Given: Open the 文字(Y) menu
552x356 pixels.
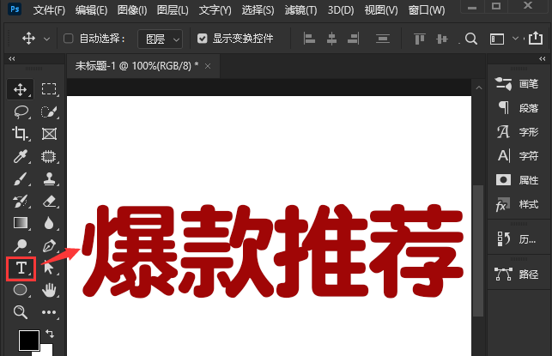Looking at the screenshot, I should click(215, 10).
